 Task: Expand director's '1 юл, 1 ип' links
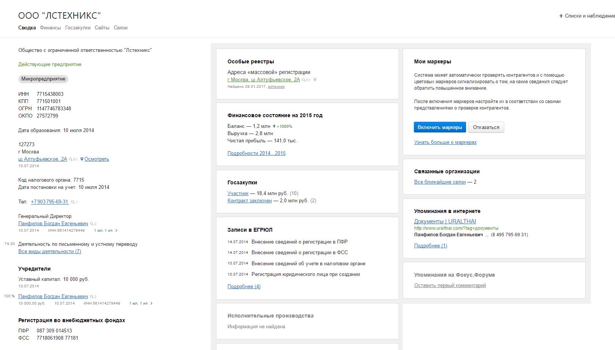click(x=106, y=231)
